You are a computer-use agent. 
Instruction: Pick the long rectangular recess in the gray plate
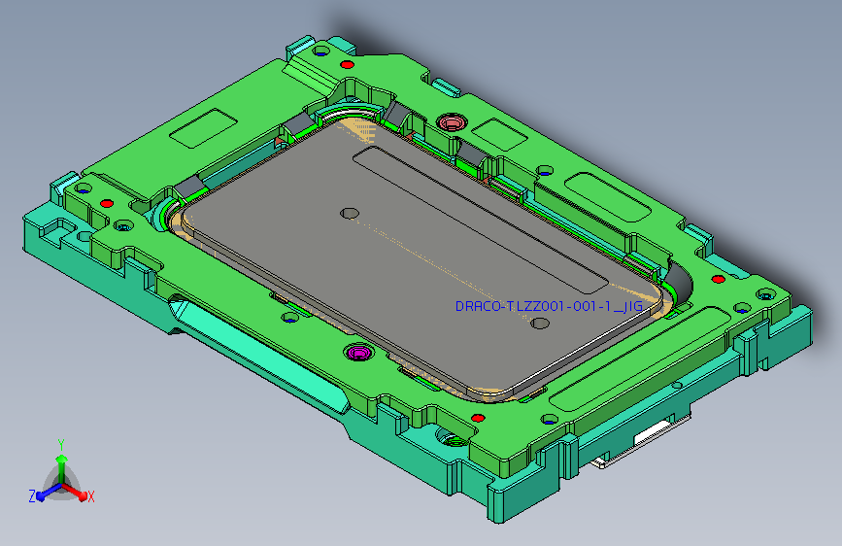point(481,219)
